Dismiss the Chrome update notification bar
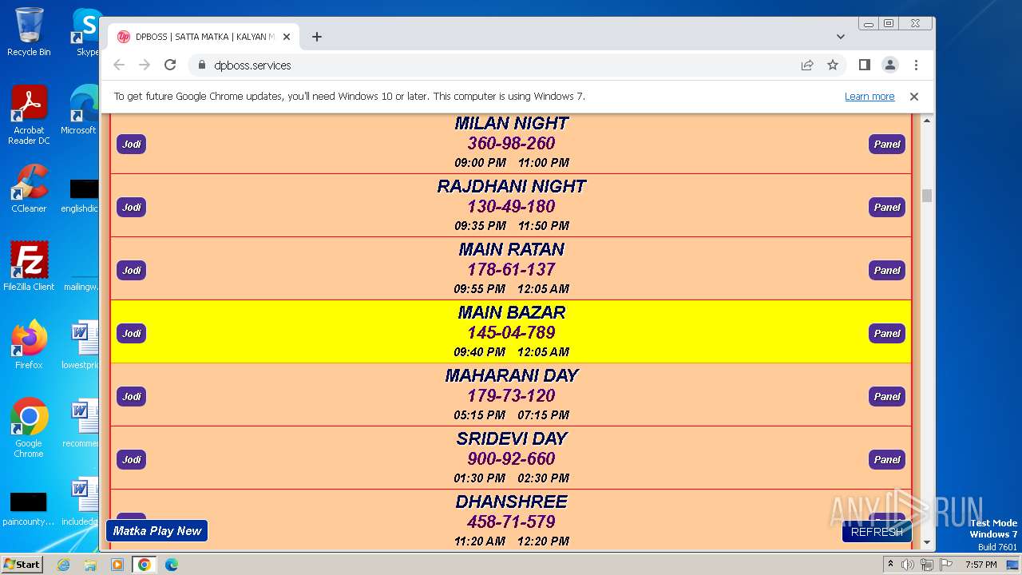Screen dimensions: 1022x575 914,97
